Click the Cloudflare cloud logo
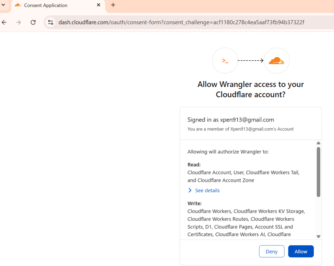The height and width of the screenshot is (266, 334). pyautogui.click(x=276, y=61)
